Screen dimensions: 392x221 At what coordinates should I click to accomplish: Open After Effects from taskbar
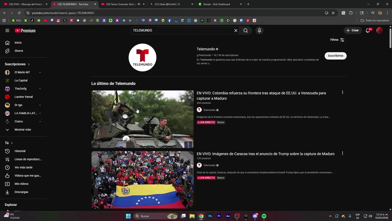point(228,216)
